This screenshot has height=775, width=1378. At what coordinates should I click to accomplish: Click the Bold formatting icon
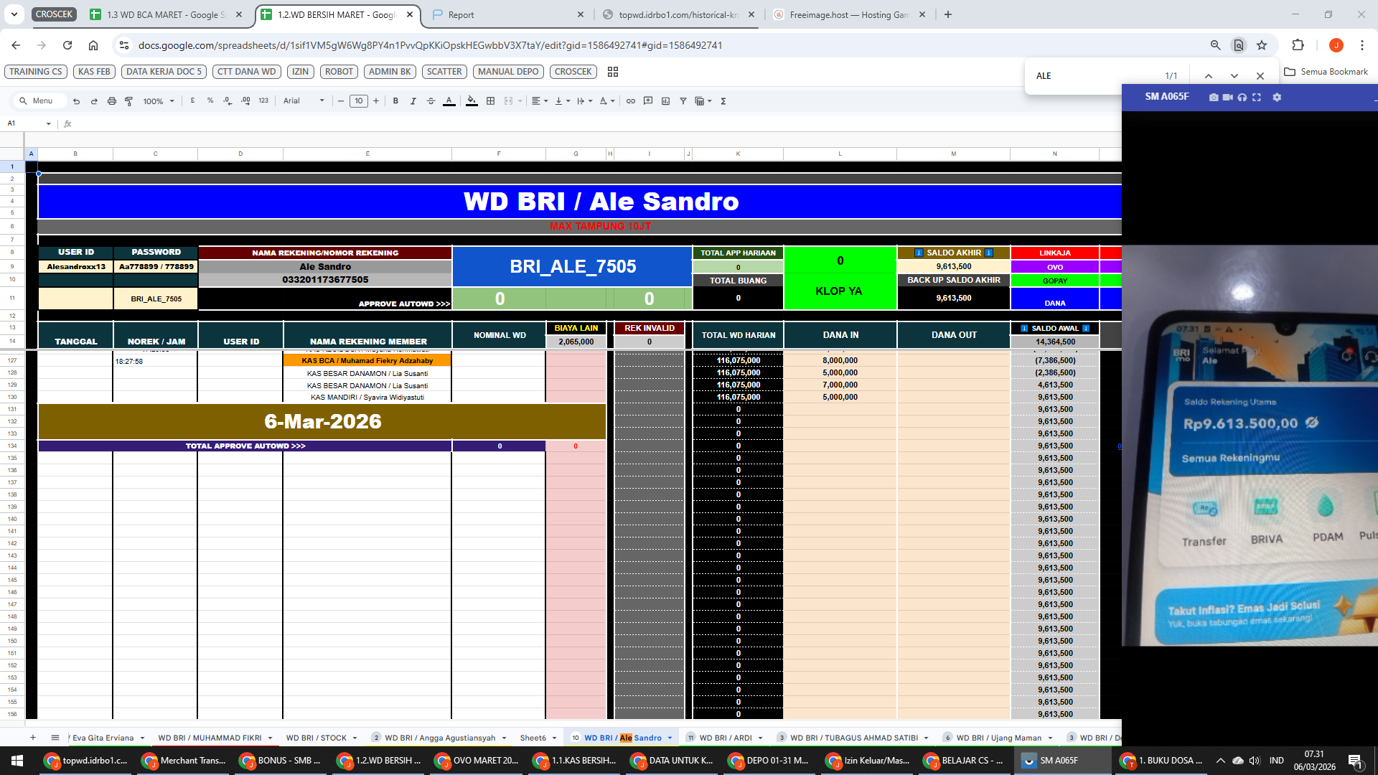click(x=395, y=101)
